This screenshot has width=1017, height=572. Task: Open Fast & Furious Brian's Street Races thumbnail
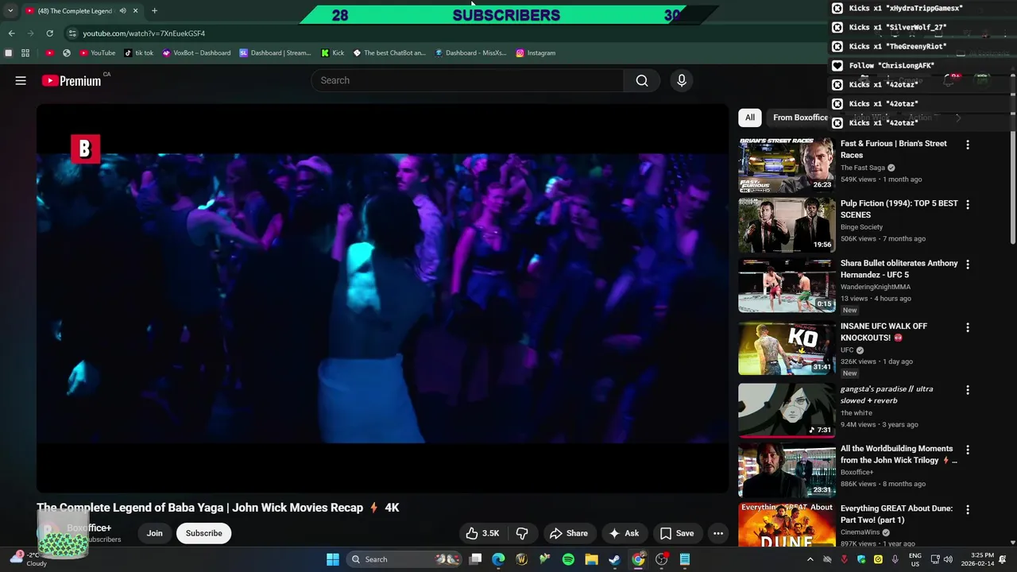coord(787,165)
